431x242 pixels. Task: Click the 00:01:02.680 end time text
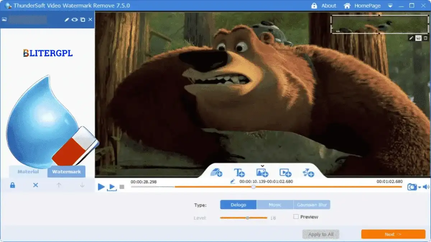click(389, 182)
